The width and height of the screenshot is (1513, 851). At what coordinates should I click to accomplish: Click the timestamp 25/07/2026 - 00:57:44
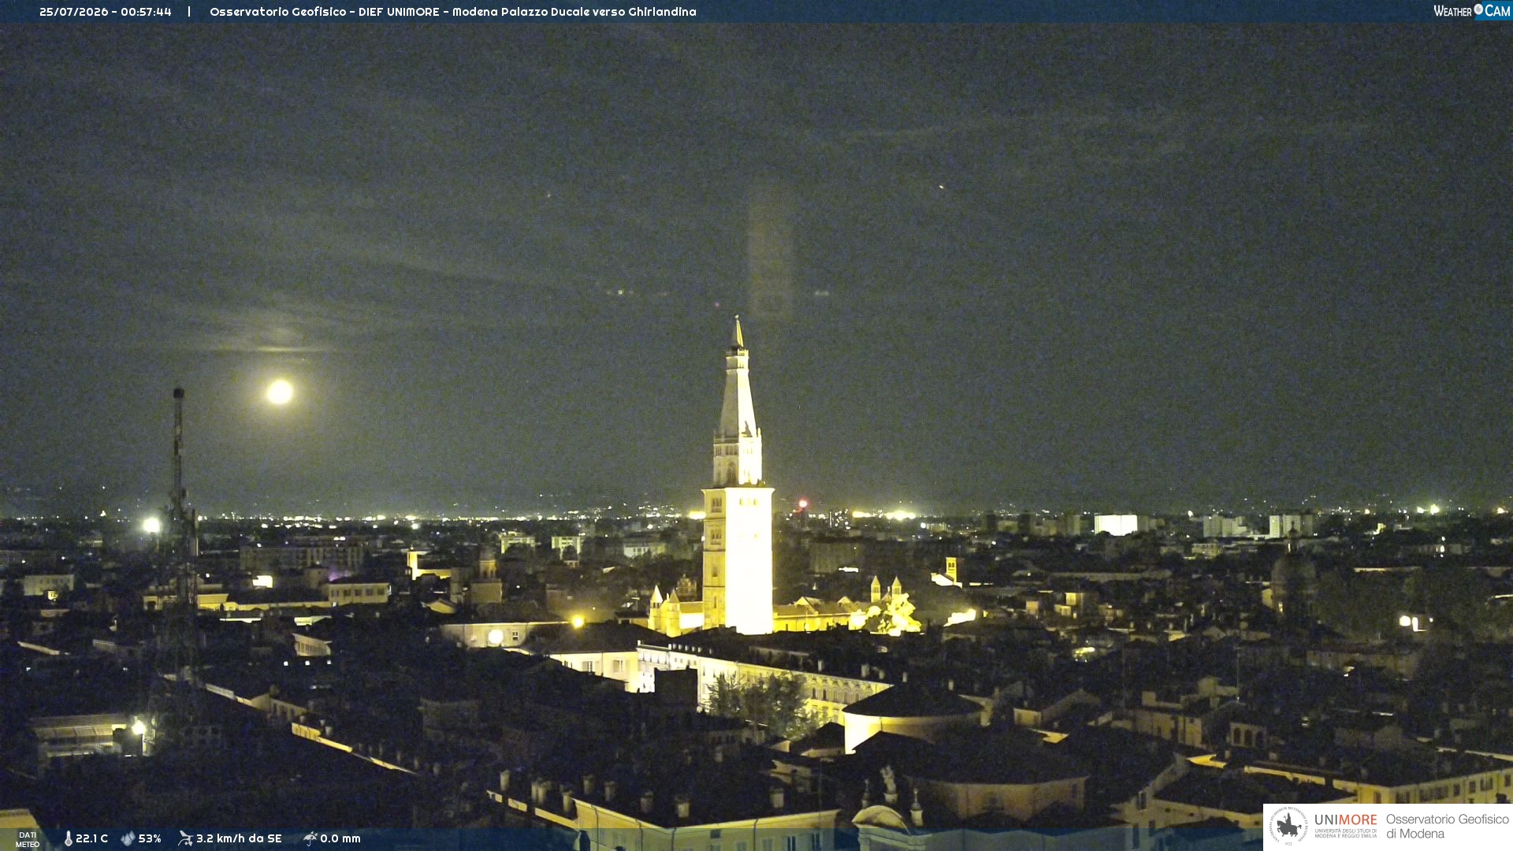[x=106, y=12]
